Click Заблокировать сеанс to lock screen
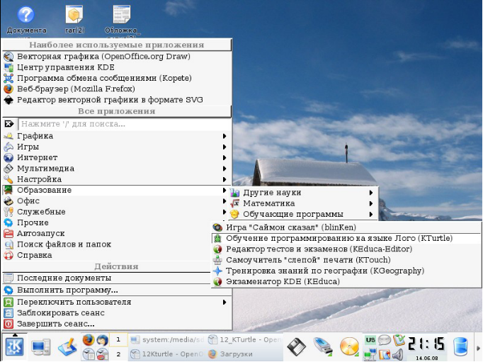This screenshot has height=362, width=483. (x=60, y=312)
